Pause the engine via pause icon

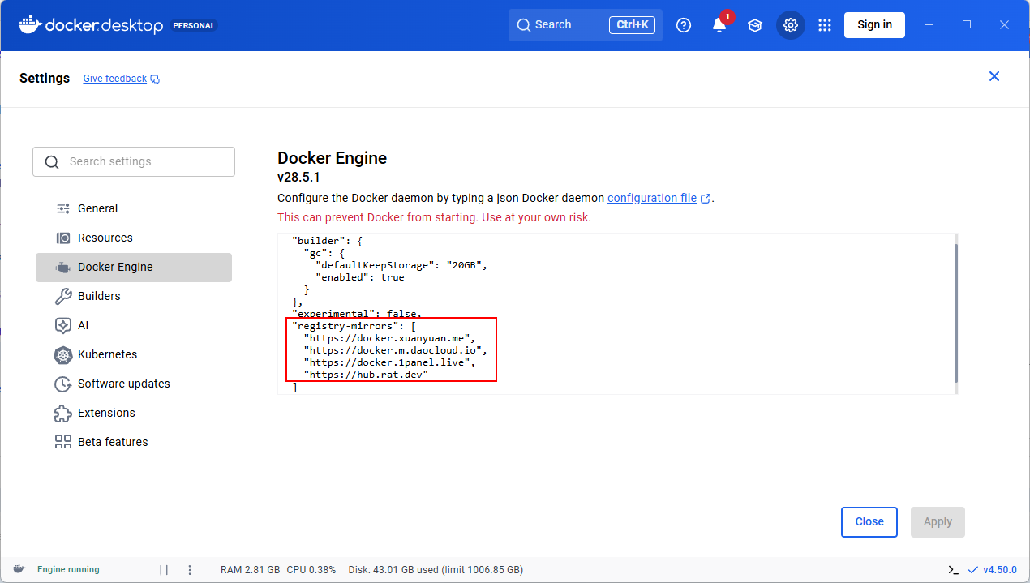point(164,570)
